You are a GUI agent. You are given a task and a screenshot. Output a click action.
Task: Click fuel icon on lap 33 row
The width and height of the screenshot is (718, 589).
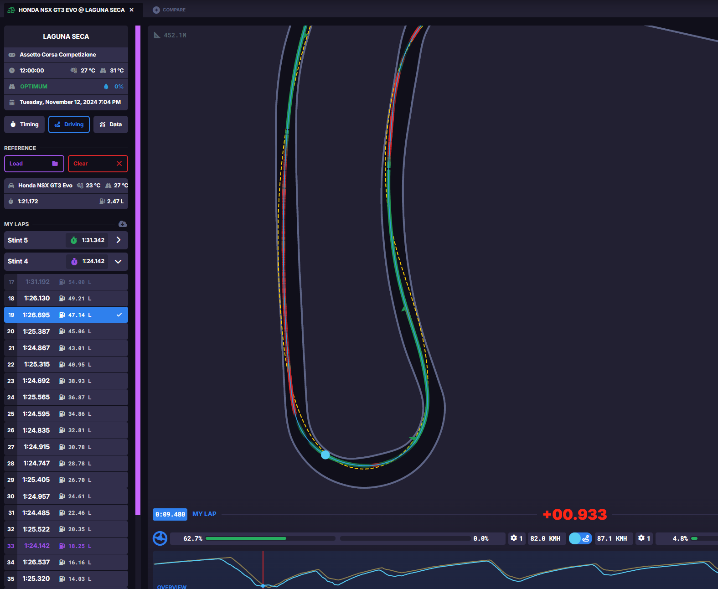62,546
